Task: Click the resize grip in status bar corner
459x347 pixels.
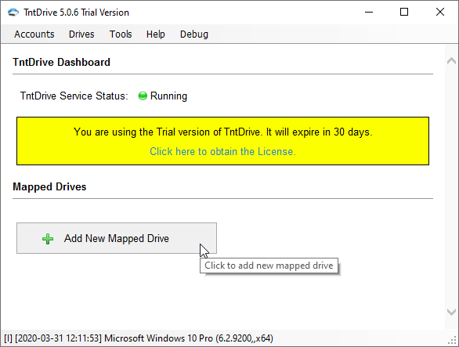Action: pyautogui.click(x=452, y=340)
